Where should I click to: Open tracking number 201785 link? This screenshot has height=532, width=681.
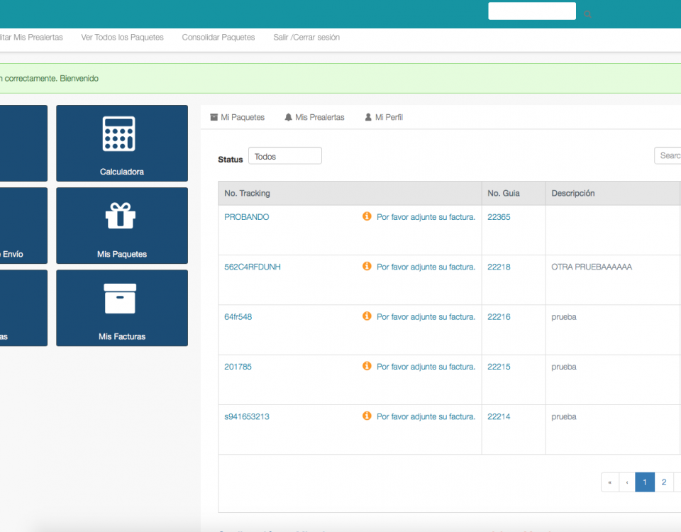click(238, 367)
